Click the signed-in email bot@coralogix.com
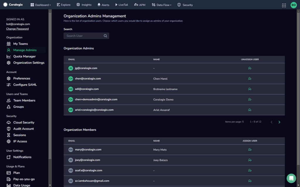300x187 pixels. point(18,24)
